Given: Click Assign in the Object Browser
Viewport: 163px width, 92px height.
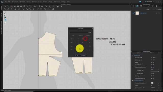Looking at the screenshot, I should (159, 10).
